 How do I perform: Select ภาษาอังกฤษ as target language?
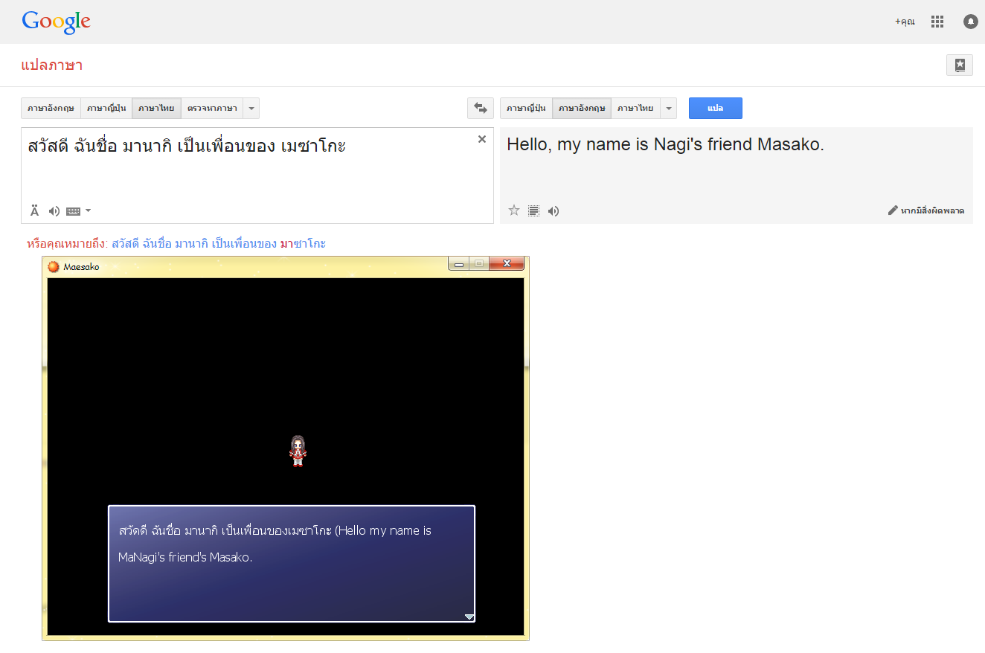pyautogui.click(x=582, y=108)
